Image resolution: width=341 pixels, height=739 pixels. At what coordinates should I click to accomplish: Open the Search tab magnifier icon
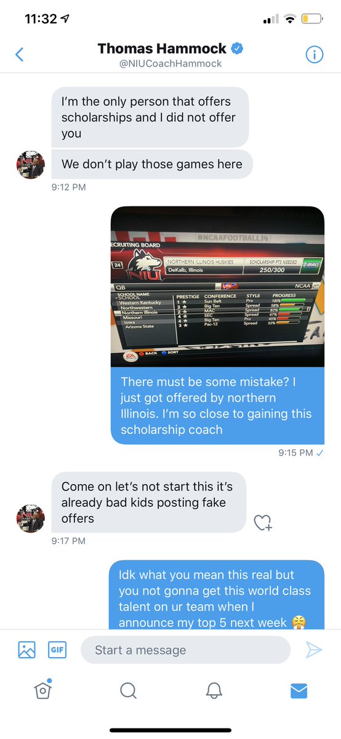point(128,690)
